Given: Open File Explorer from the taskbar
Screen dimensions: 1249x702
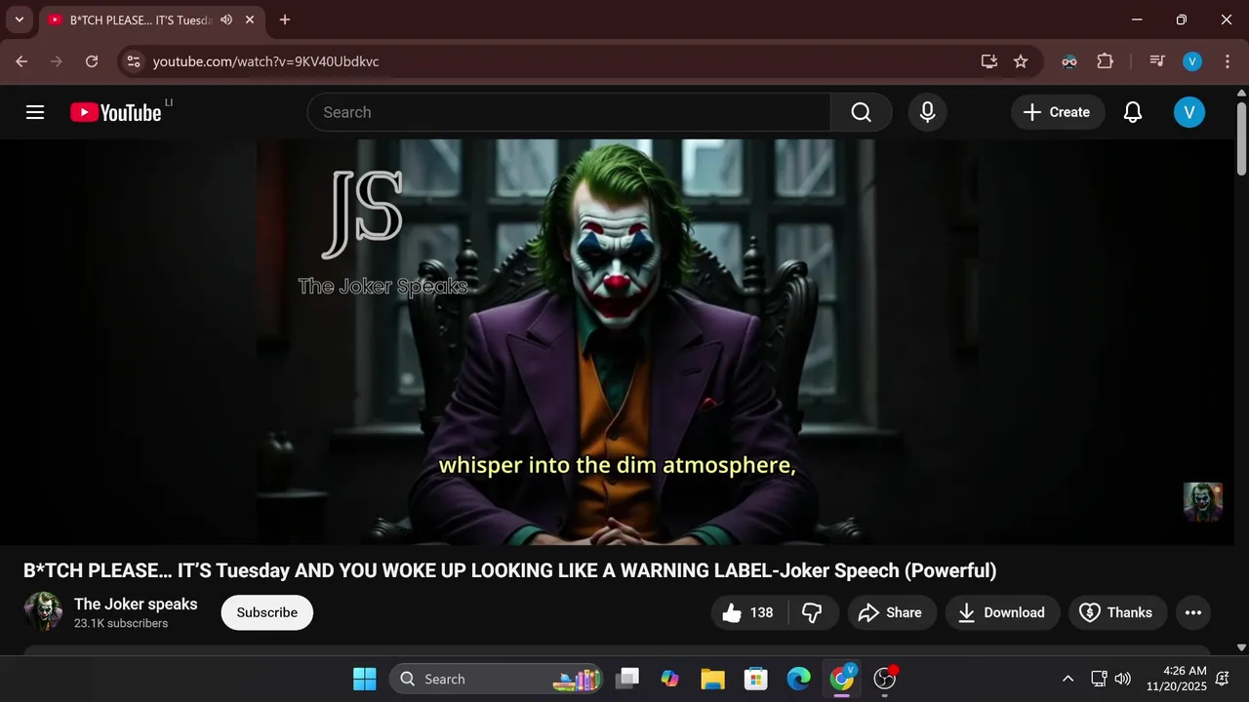Looking at the screenshot, I should click(x=712, y=679).
